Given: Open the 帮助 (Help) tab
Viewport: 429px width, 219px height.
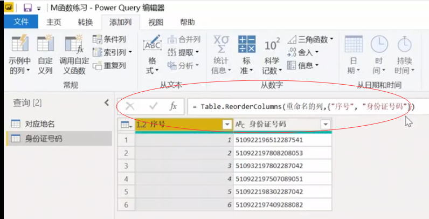Looking at the screenshot, I should tap(188, 22).
